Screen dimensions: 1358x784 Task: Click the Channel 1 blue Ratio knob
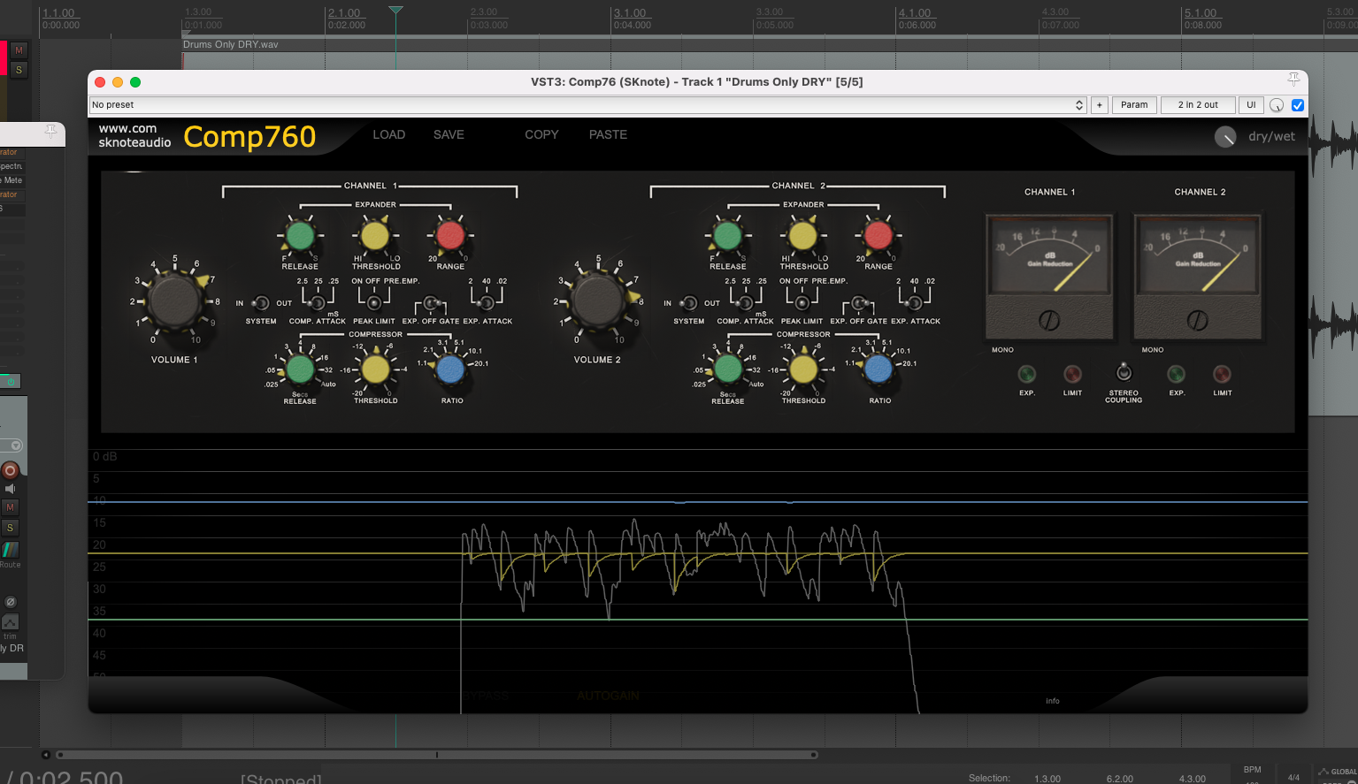451,369
